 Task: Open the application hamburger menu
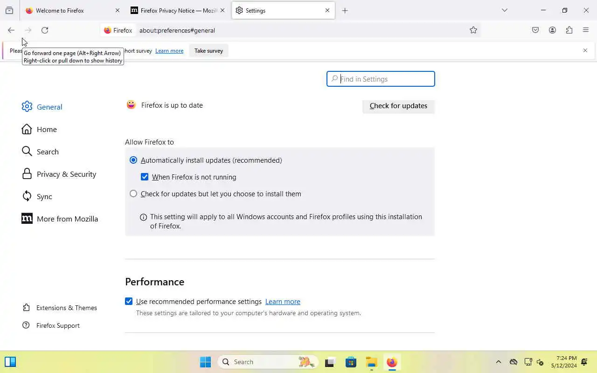pos(586,30)
